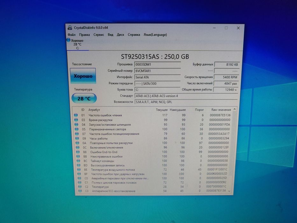Click the transfer mode field SATA/300
Viewport: 297px width, 223px height.
(x=157, y=83)
